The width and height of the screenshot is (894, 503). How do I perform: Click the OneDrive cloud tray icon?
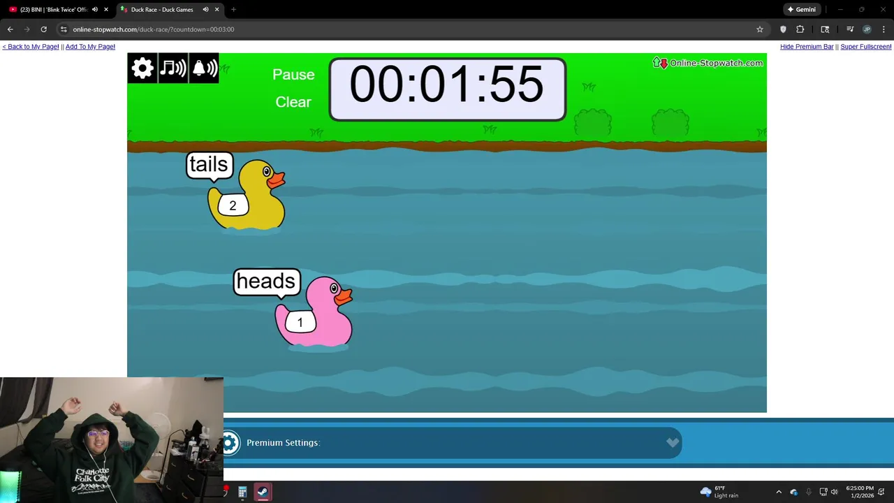794,492
